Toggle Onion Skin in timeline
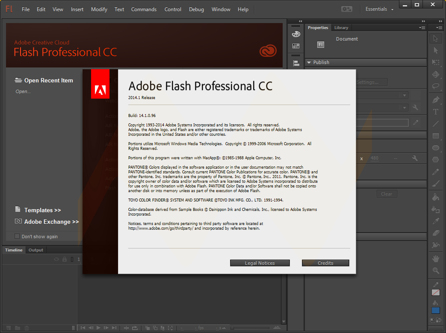Viewport: 446px width, 333px height. tap(148, 328)
